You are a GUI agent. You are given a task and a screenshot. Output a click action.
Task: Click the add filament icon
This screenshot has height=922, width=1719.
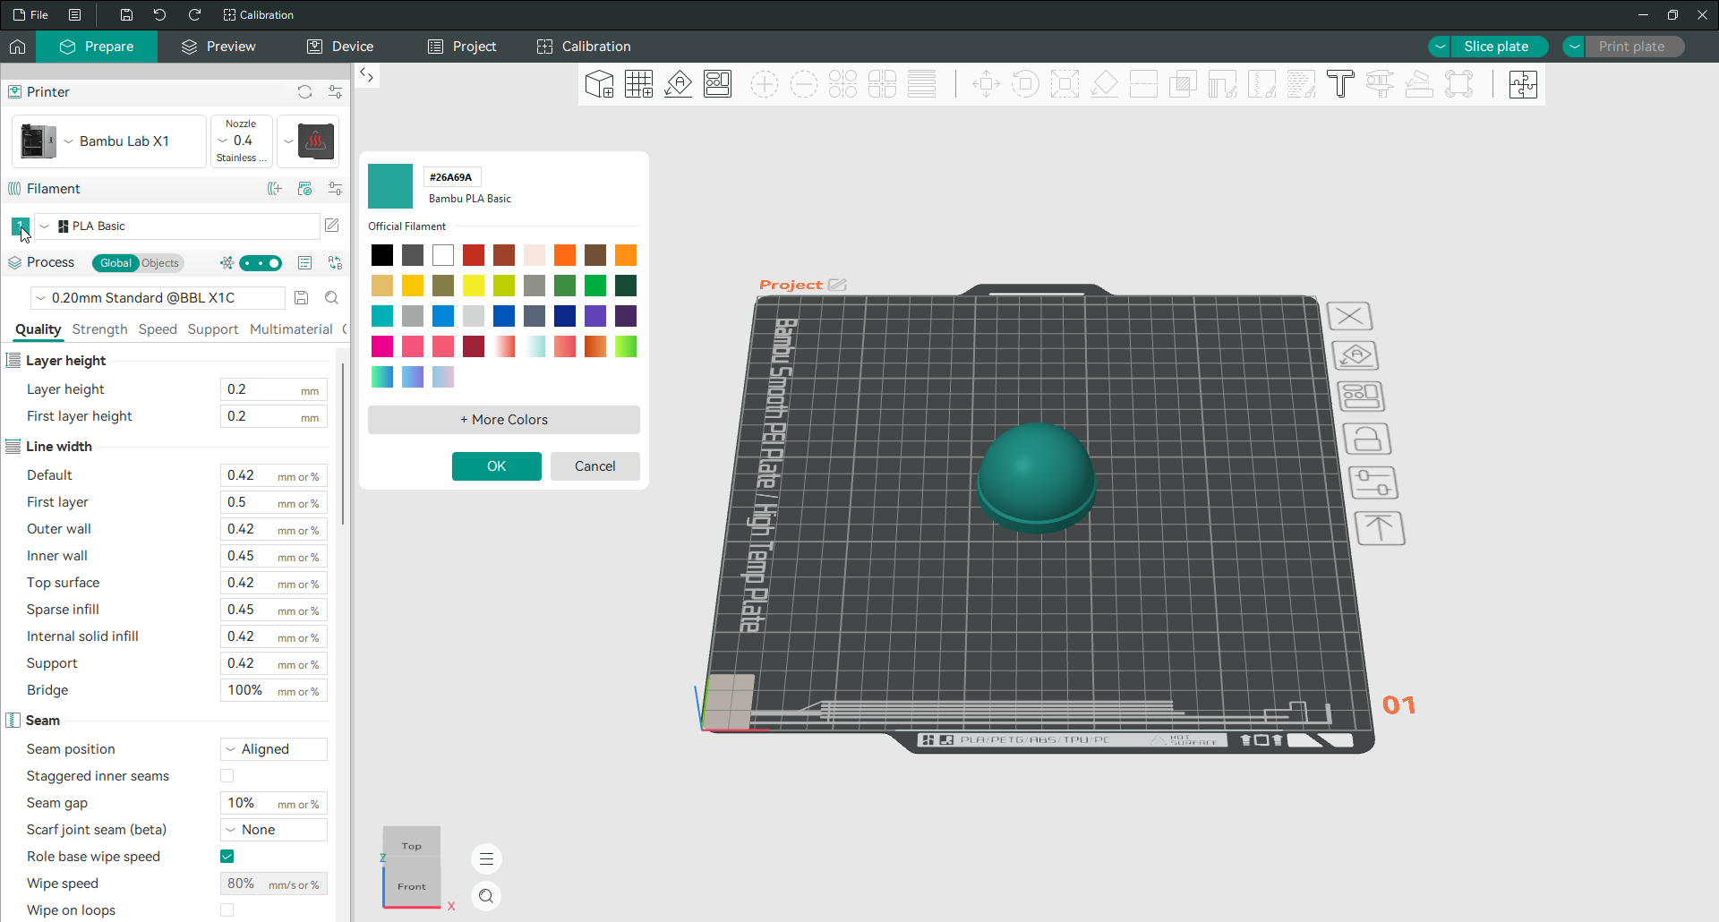[275, 189]
